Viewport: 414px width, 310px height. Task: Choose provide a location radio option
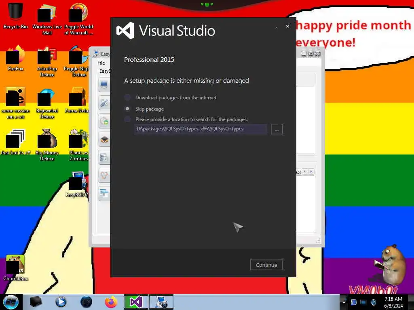(x=127, y=119)
